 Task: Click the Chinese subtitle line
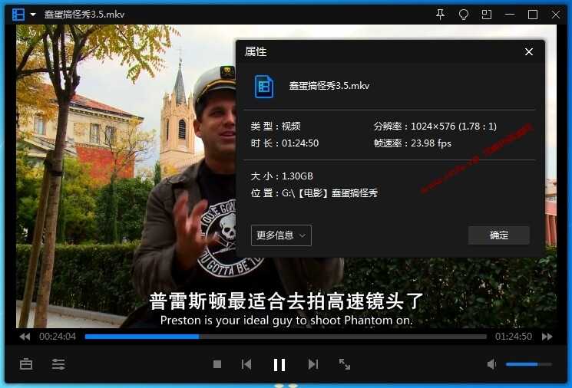point(286,301)
